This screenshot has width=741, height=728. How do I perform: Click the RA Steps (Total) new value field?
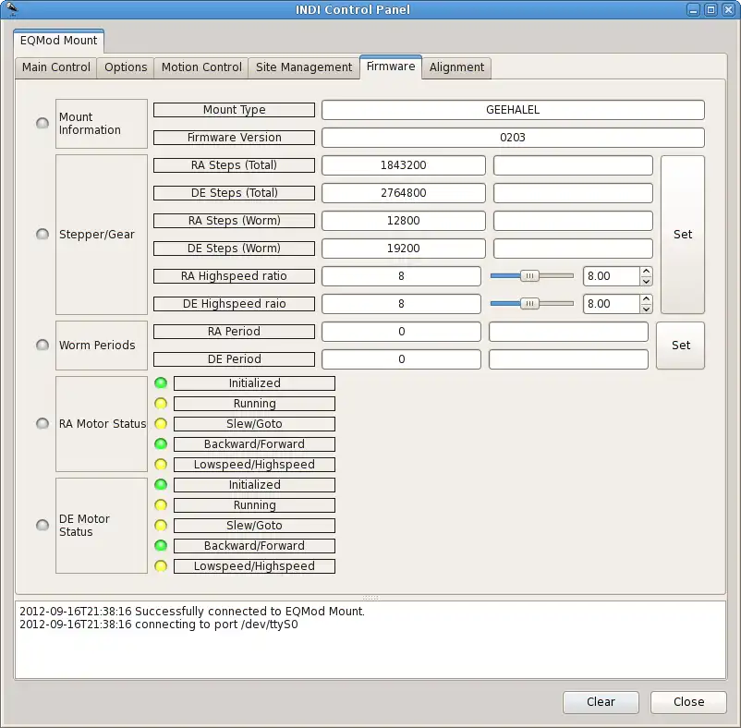573,165
